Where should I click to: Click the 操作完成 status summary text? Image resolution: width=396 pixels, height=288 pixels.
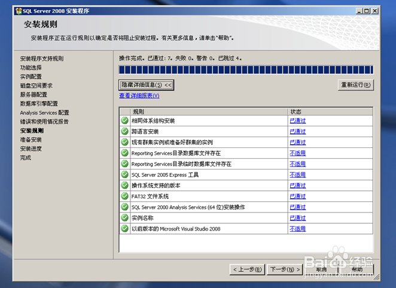click(x=180, y=59)
